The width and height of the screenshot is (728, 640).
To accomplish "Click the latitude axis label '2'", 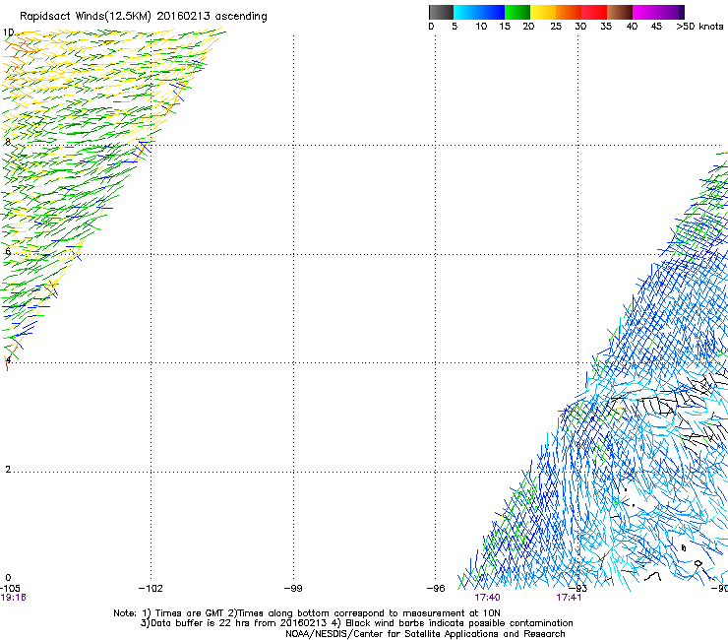I will 8,470.
